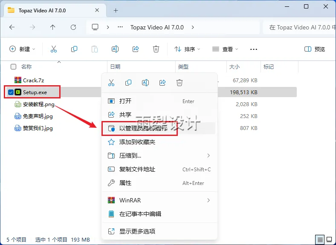Close the Topaz Video AI 7.0.0 tab
The image size is (336, 245).
click(97, 10)
